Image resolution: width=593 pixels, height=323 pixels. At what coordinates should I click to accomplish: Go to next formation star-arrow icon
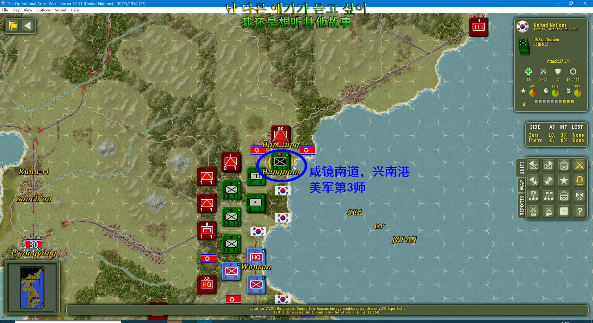coord(549,181)
